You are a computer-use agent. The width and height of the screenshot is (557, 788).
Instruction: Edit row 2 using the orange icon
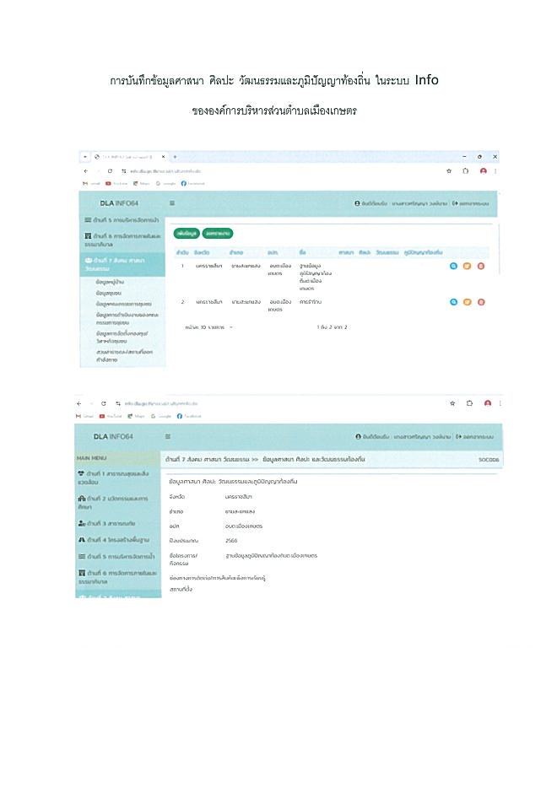click(x=467, y=301)
